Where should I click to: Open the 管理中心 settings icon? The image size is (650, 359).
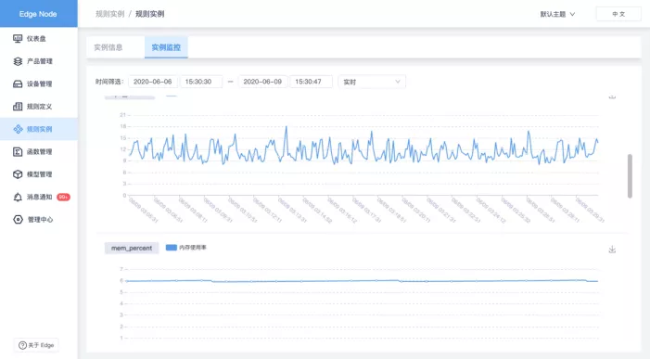coord(18,219)
